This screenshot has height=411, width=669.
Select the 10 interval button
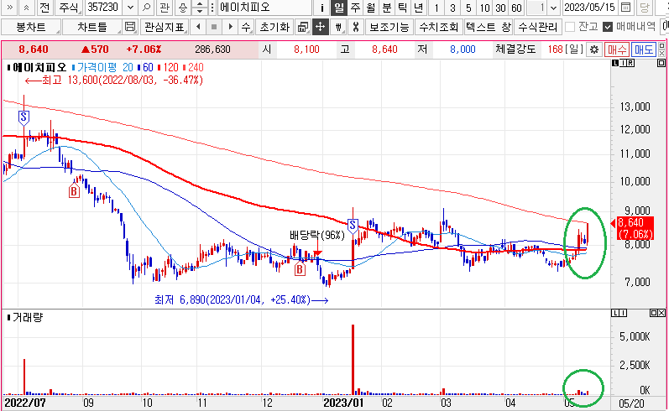coord(484,8)
